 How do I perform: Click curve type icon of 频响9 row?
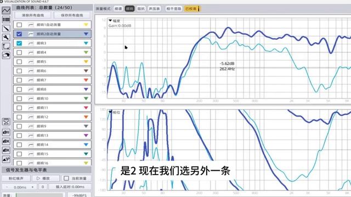31,126
